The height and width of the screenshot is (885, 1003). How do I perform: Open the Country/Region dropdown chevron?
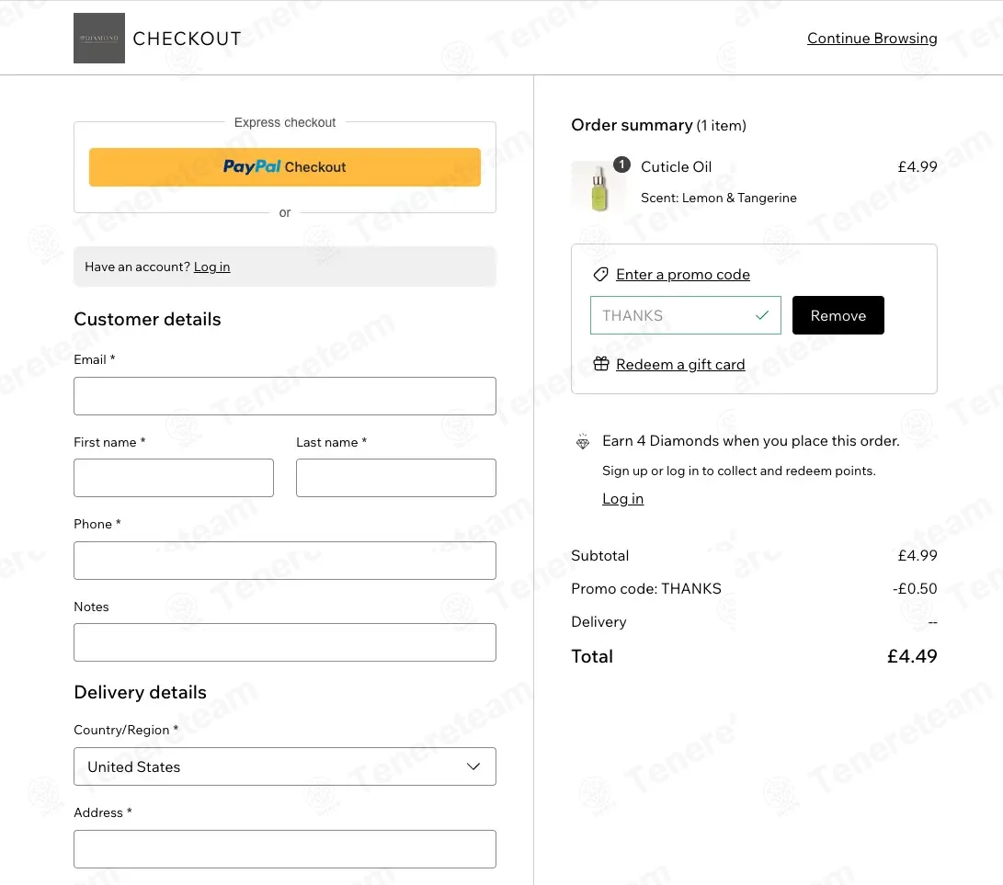[x=473, y=766]
